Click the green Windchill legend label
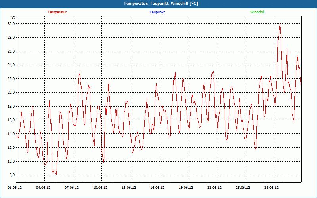 pos(257,12)
